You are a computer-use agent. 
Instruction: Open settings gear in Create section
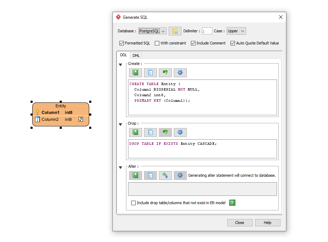tap(180, 73)
